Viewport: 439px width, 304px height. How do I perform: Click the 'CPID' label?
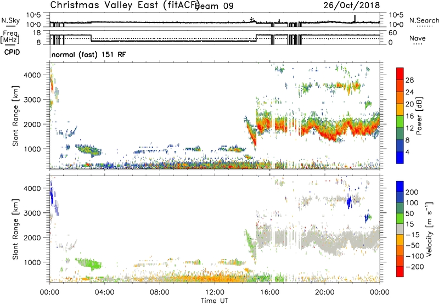tap(12, 52)
